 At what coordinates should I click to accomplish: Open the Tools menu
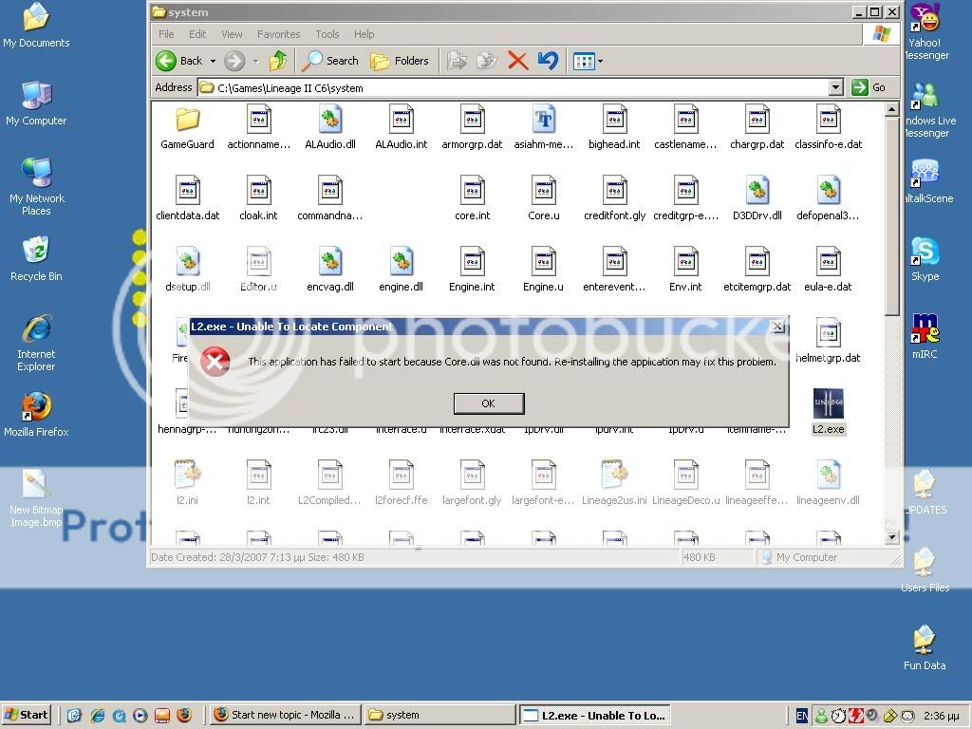pyautogui.click(x=327, y=33)
